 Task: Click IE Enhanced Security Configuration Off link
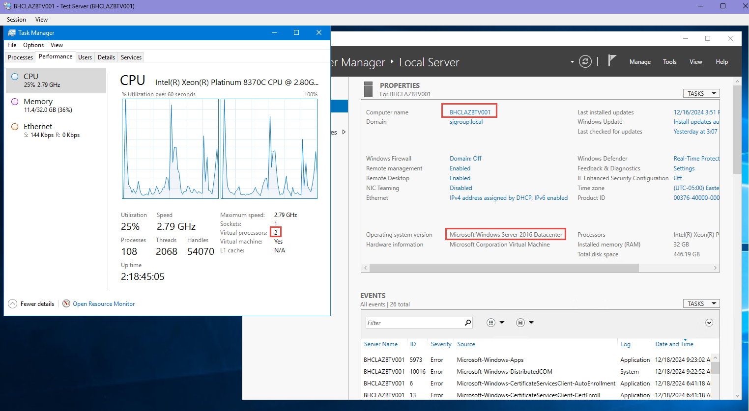coord(678,178)
